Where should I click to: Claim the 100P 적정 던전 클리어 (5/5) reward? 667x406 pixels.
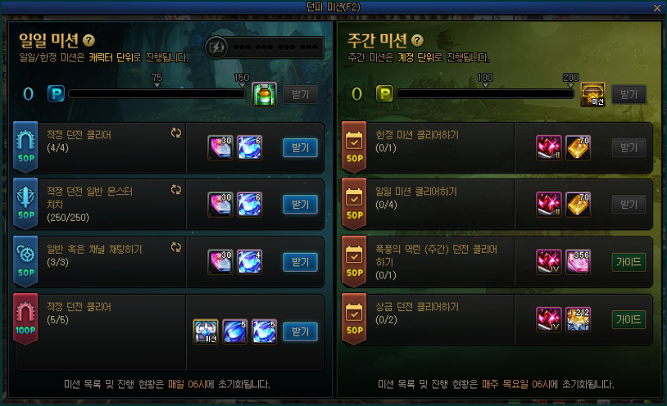click(301, 332)
